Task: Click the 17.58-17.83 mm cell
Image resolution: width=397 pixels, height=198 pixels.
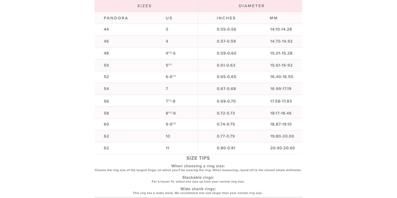Action: (x=281, y=101)
